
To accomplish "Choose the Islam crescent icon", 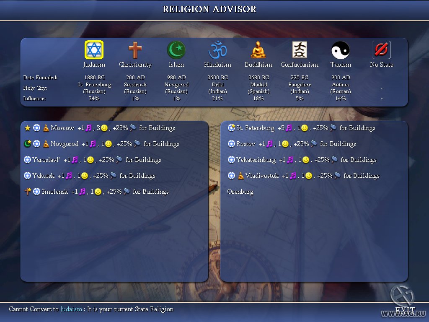I will tap(176, 50).
